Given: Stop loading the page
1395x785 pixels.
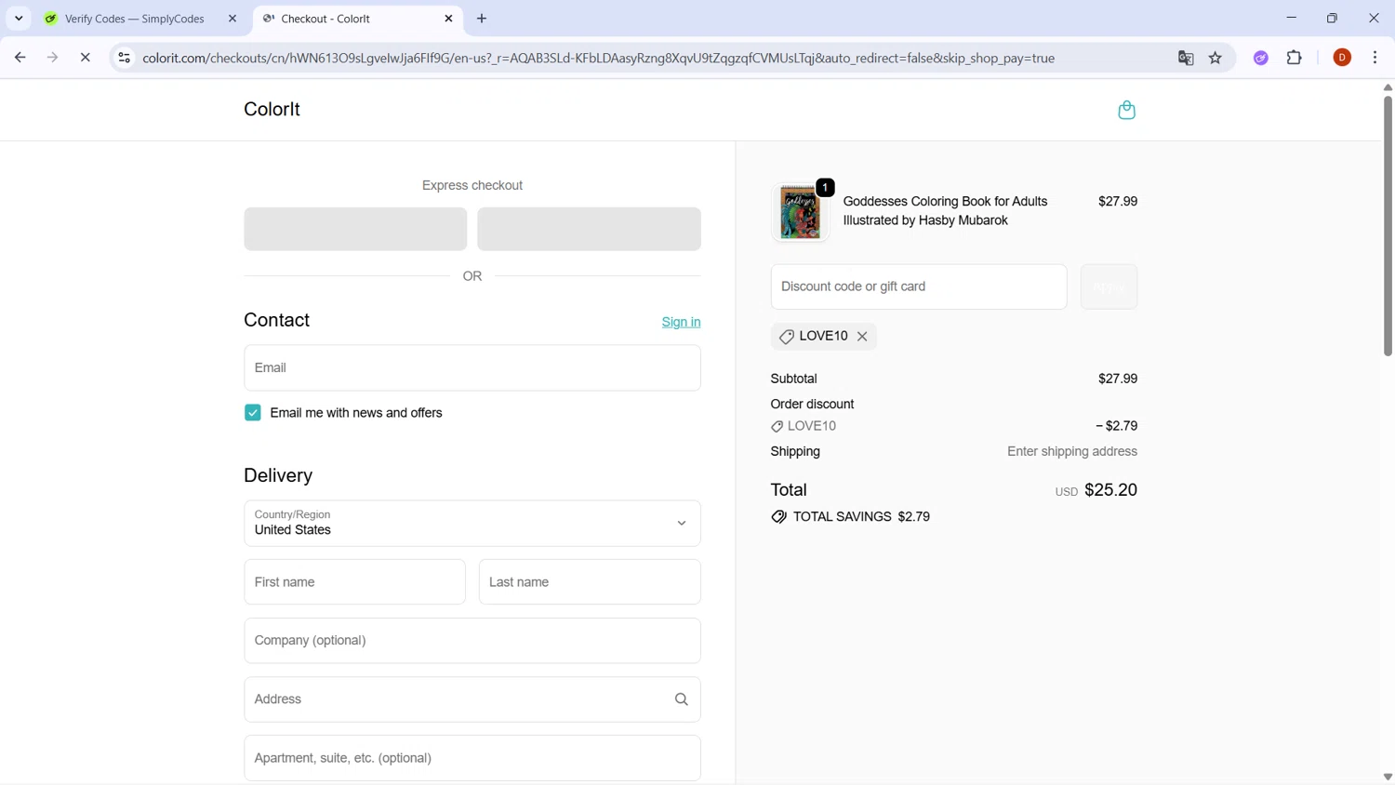Looking at the screenshot, I should (x=85, y=58).
